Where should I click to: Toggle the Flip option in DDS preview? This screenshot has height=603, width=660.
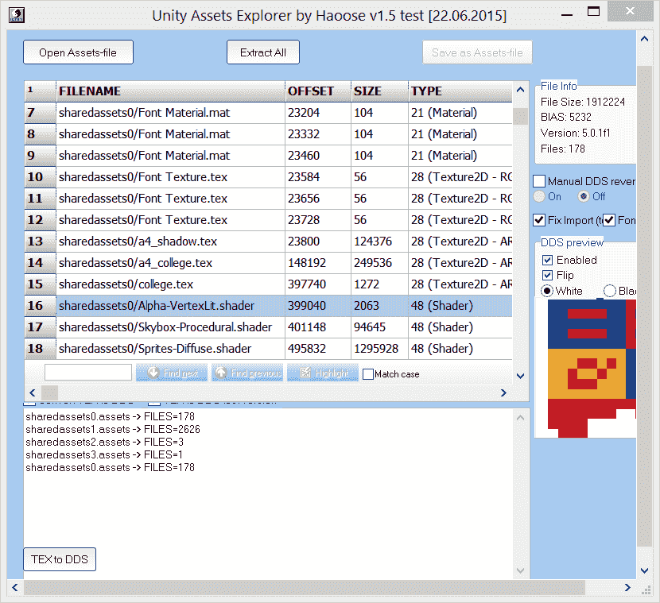[546, 275]
